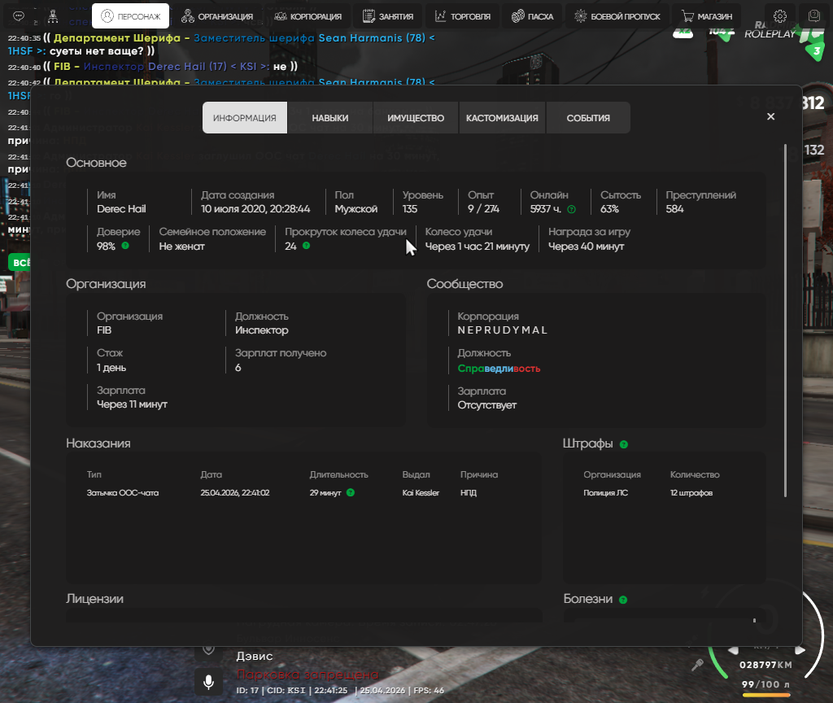Screen dimensions: 833x703
Task: Click green info icon next to Онлайн hours
Action: (x=571, y=209)
